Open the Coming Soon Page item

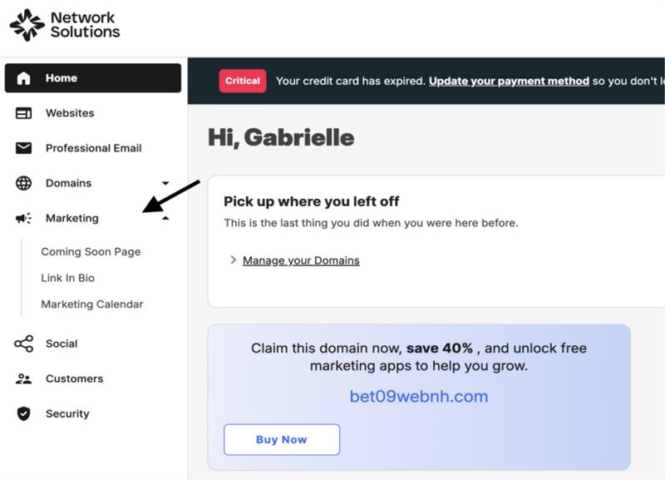pyautogui.click(x=91, y=252)
